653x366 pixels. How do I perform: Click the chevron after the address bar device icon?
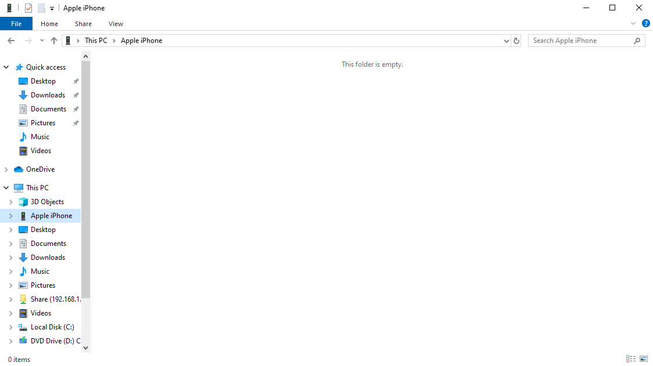[78, 41]
